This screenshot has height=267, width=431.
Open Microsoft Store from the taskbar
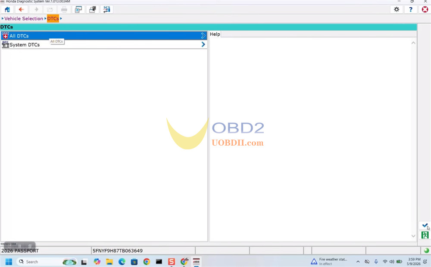click(134, 262)
